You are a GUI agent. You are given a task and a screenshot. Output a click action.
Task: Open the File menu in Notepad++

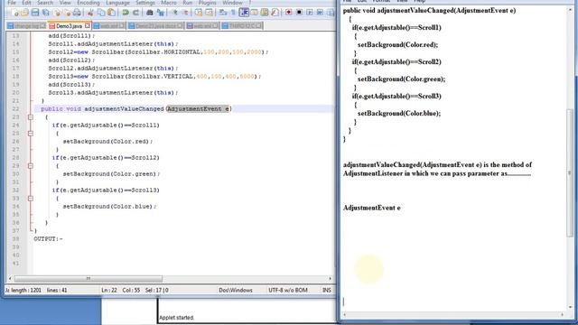(x=12, y=3)
